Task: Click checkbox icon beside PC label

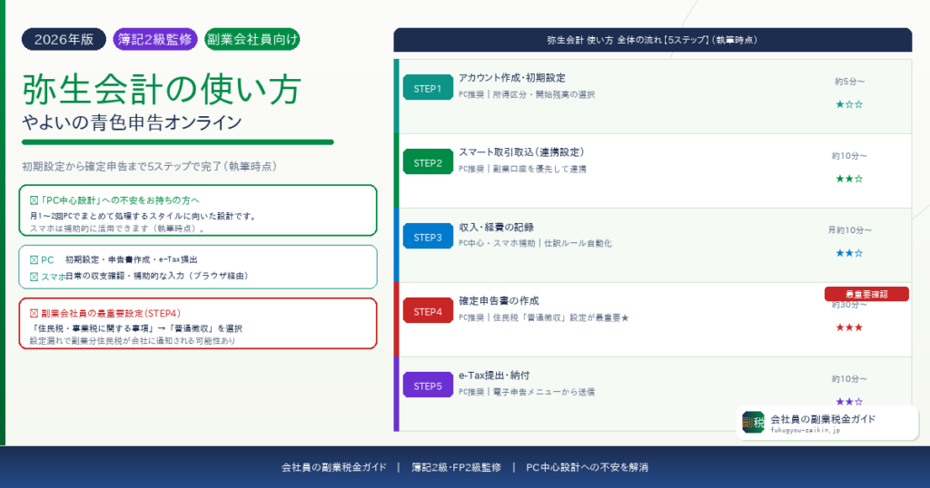Action: pyautogui.click(x=34, y=260)
